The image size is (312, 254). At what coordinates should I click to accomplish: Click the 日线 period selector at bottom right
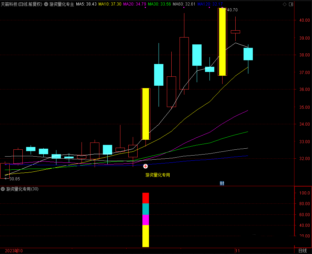coord(302,251)
